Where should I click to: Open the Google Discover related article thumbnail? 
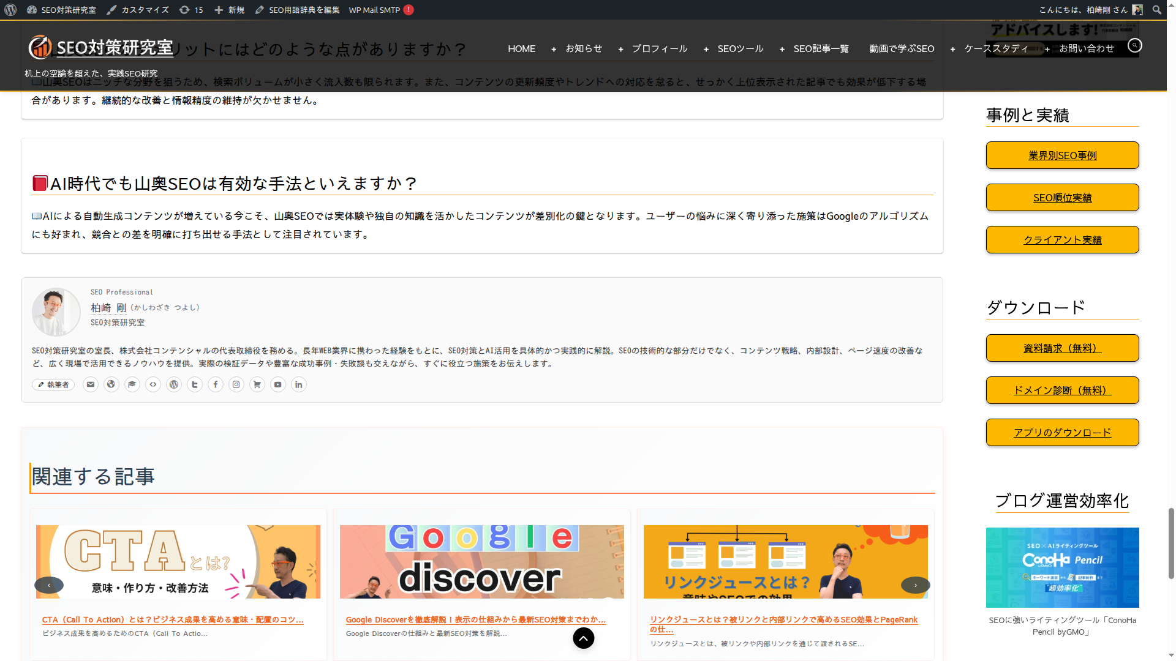(x=481, y=561)
